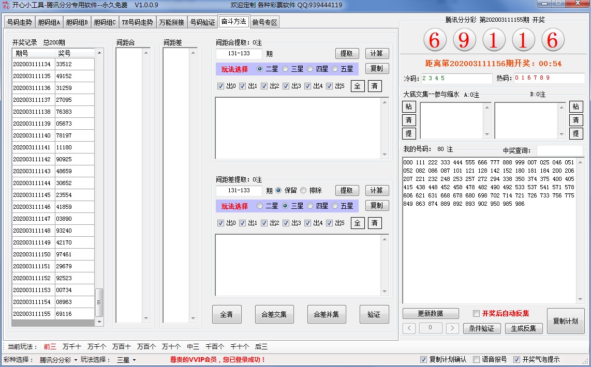Click the 复制计划 button
This screenshot has height=367, width=591.
coord(565,321)
